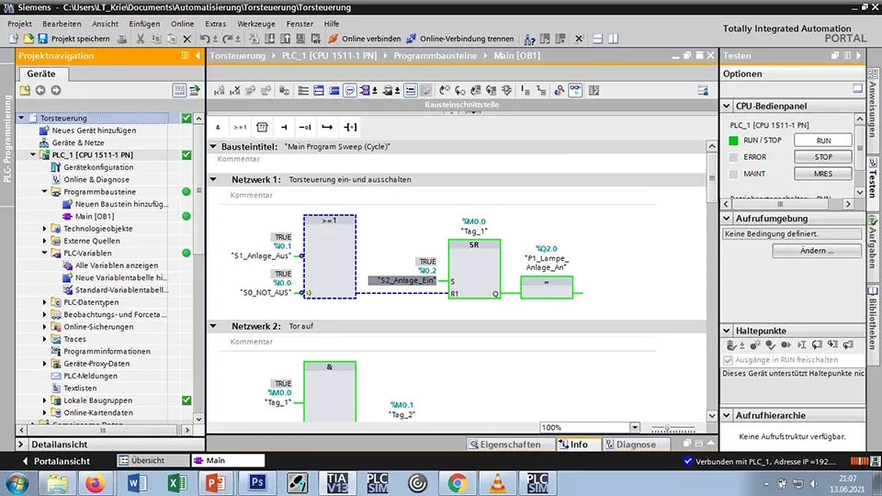The image size is (882, 496).
Task: Collapse the Haltepunkte section
Action: pos(727,331)
